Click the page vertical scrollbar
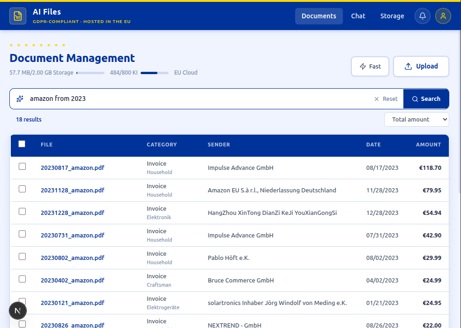The image size is (461, 328). tap(459, 112)
